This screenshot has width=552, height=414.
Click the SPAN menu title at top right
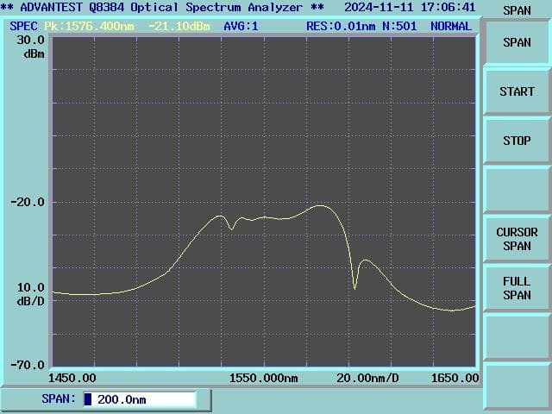click(x=517, y=10)
